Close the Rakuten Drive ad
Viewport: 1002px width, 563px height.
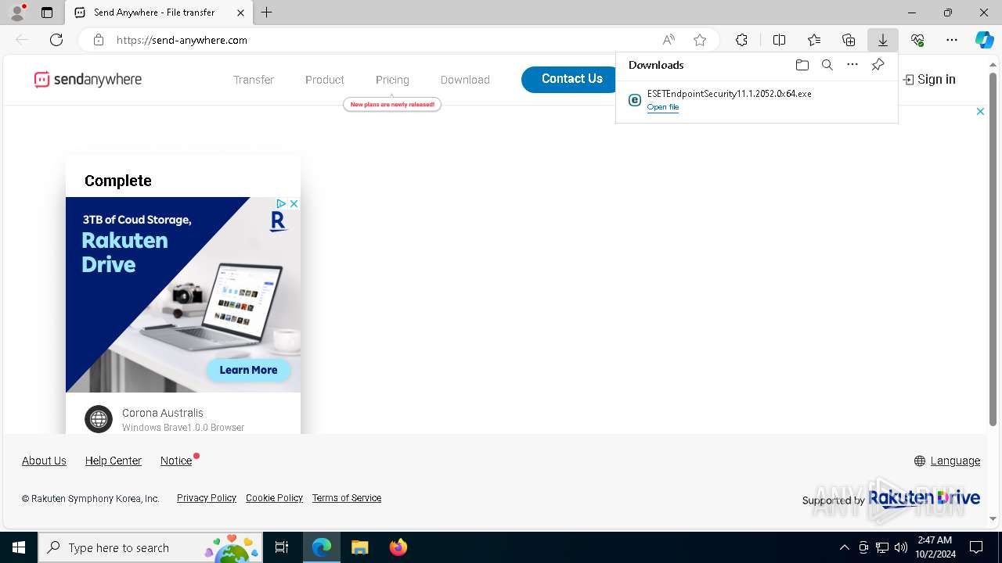(x=294, y=203)
